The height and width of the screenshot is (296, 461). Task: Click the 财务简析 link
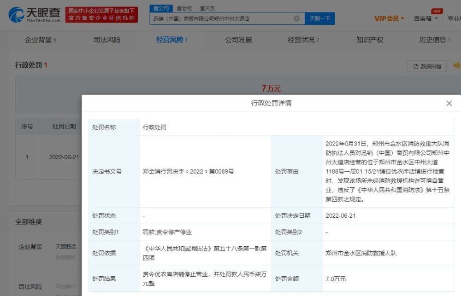(x=65, y=257)
